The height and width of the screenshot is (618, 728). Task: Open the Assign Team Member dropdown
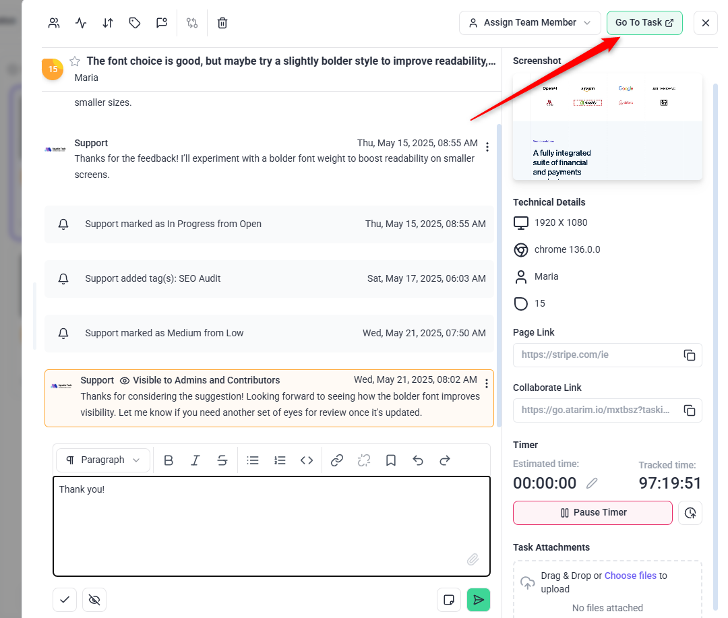pyautogui.click(x=530, y=23)
